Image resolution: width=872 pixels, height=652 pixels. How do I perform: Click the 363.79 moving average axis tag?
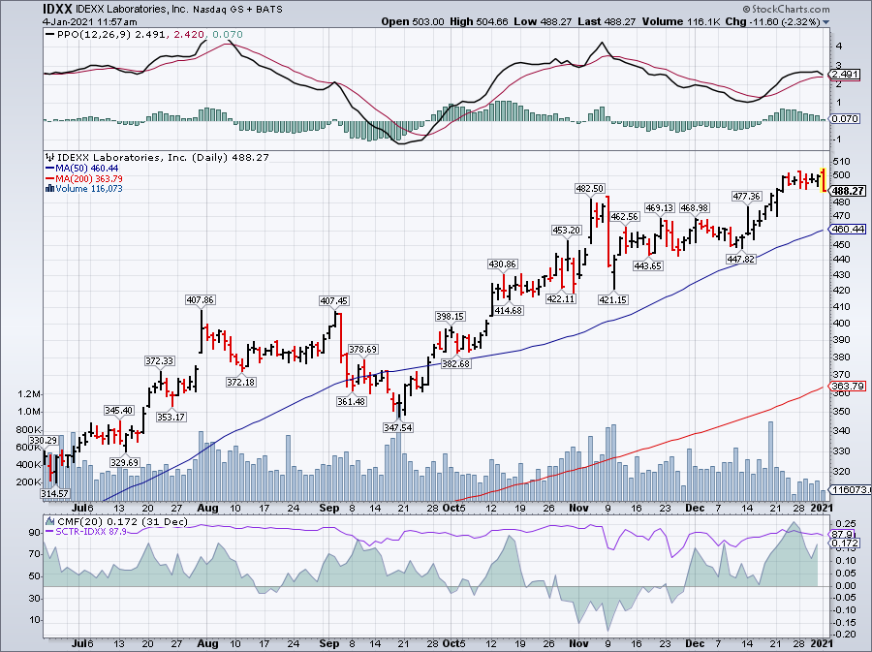point(848,386)
